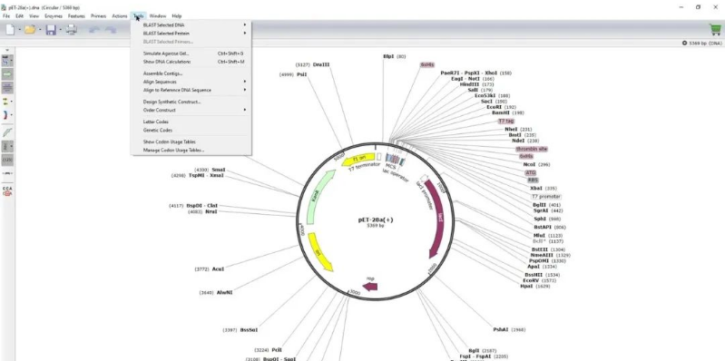
Task: Expand the dropdown arrow beside the Open folder
Action: 40,30
